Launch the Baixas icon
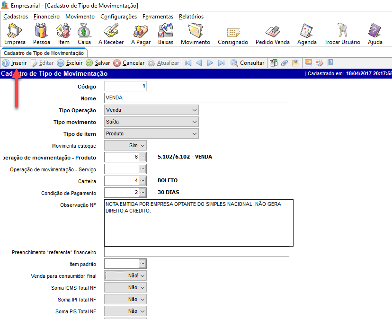This screenshot has height=319, width=392. pyautogui.click(x=166, y=34)
